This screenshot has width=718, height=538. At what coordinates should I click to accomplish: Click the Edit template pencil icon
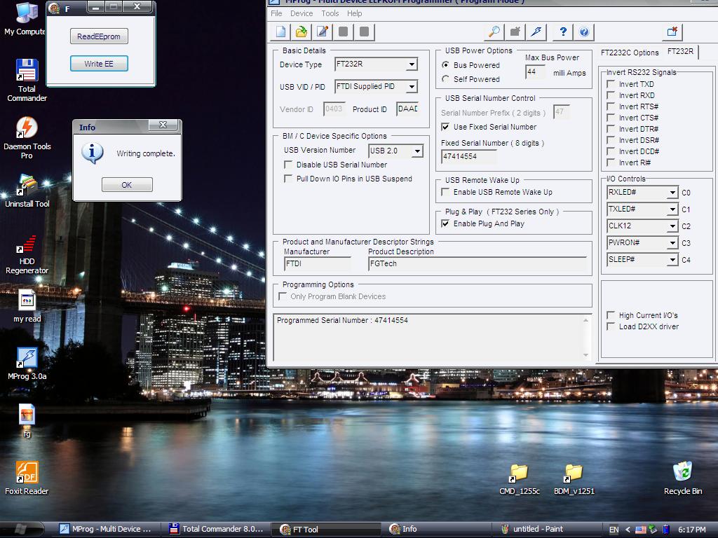coord(323,32)
